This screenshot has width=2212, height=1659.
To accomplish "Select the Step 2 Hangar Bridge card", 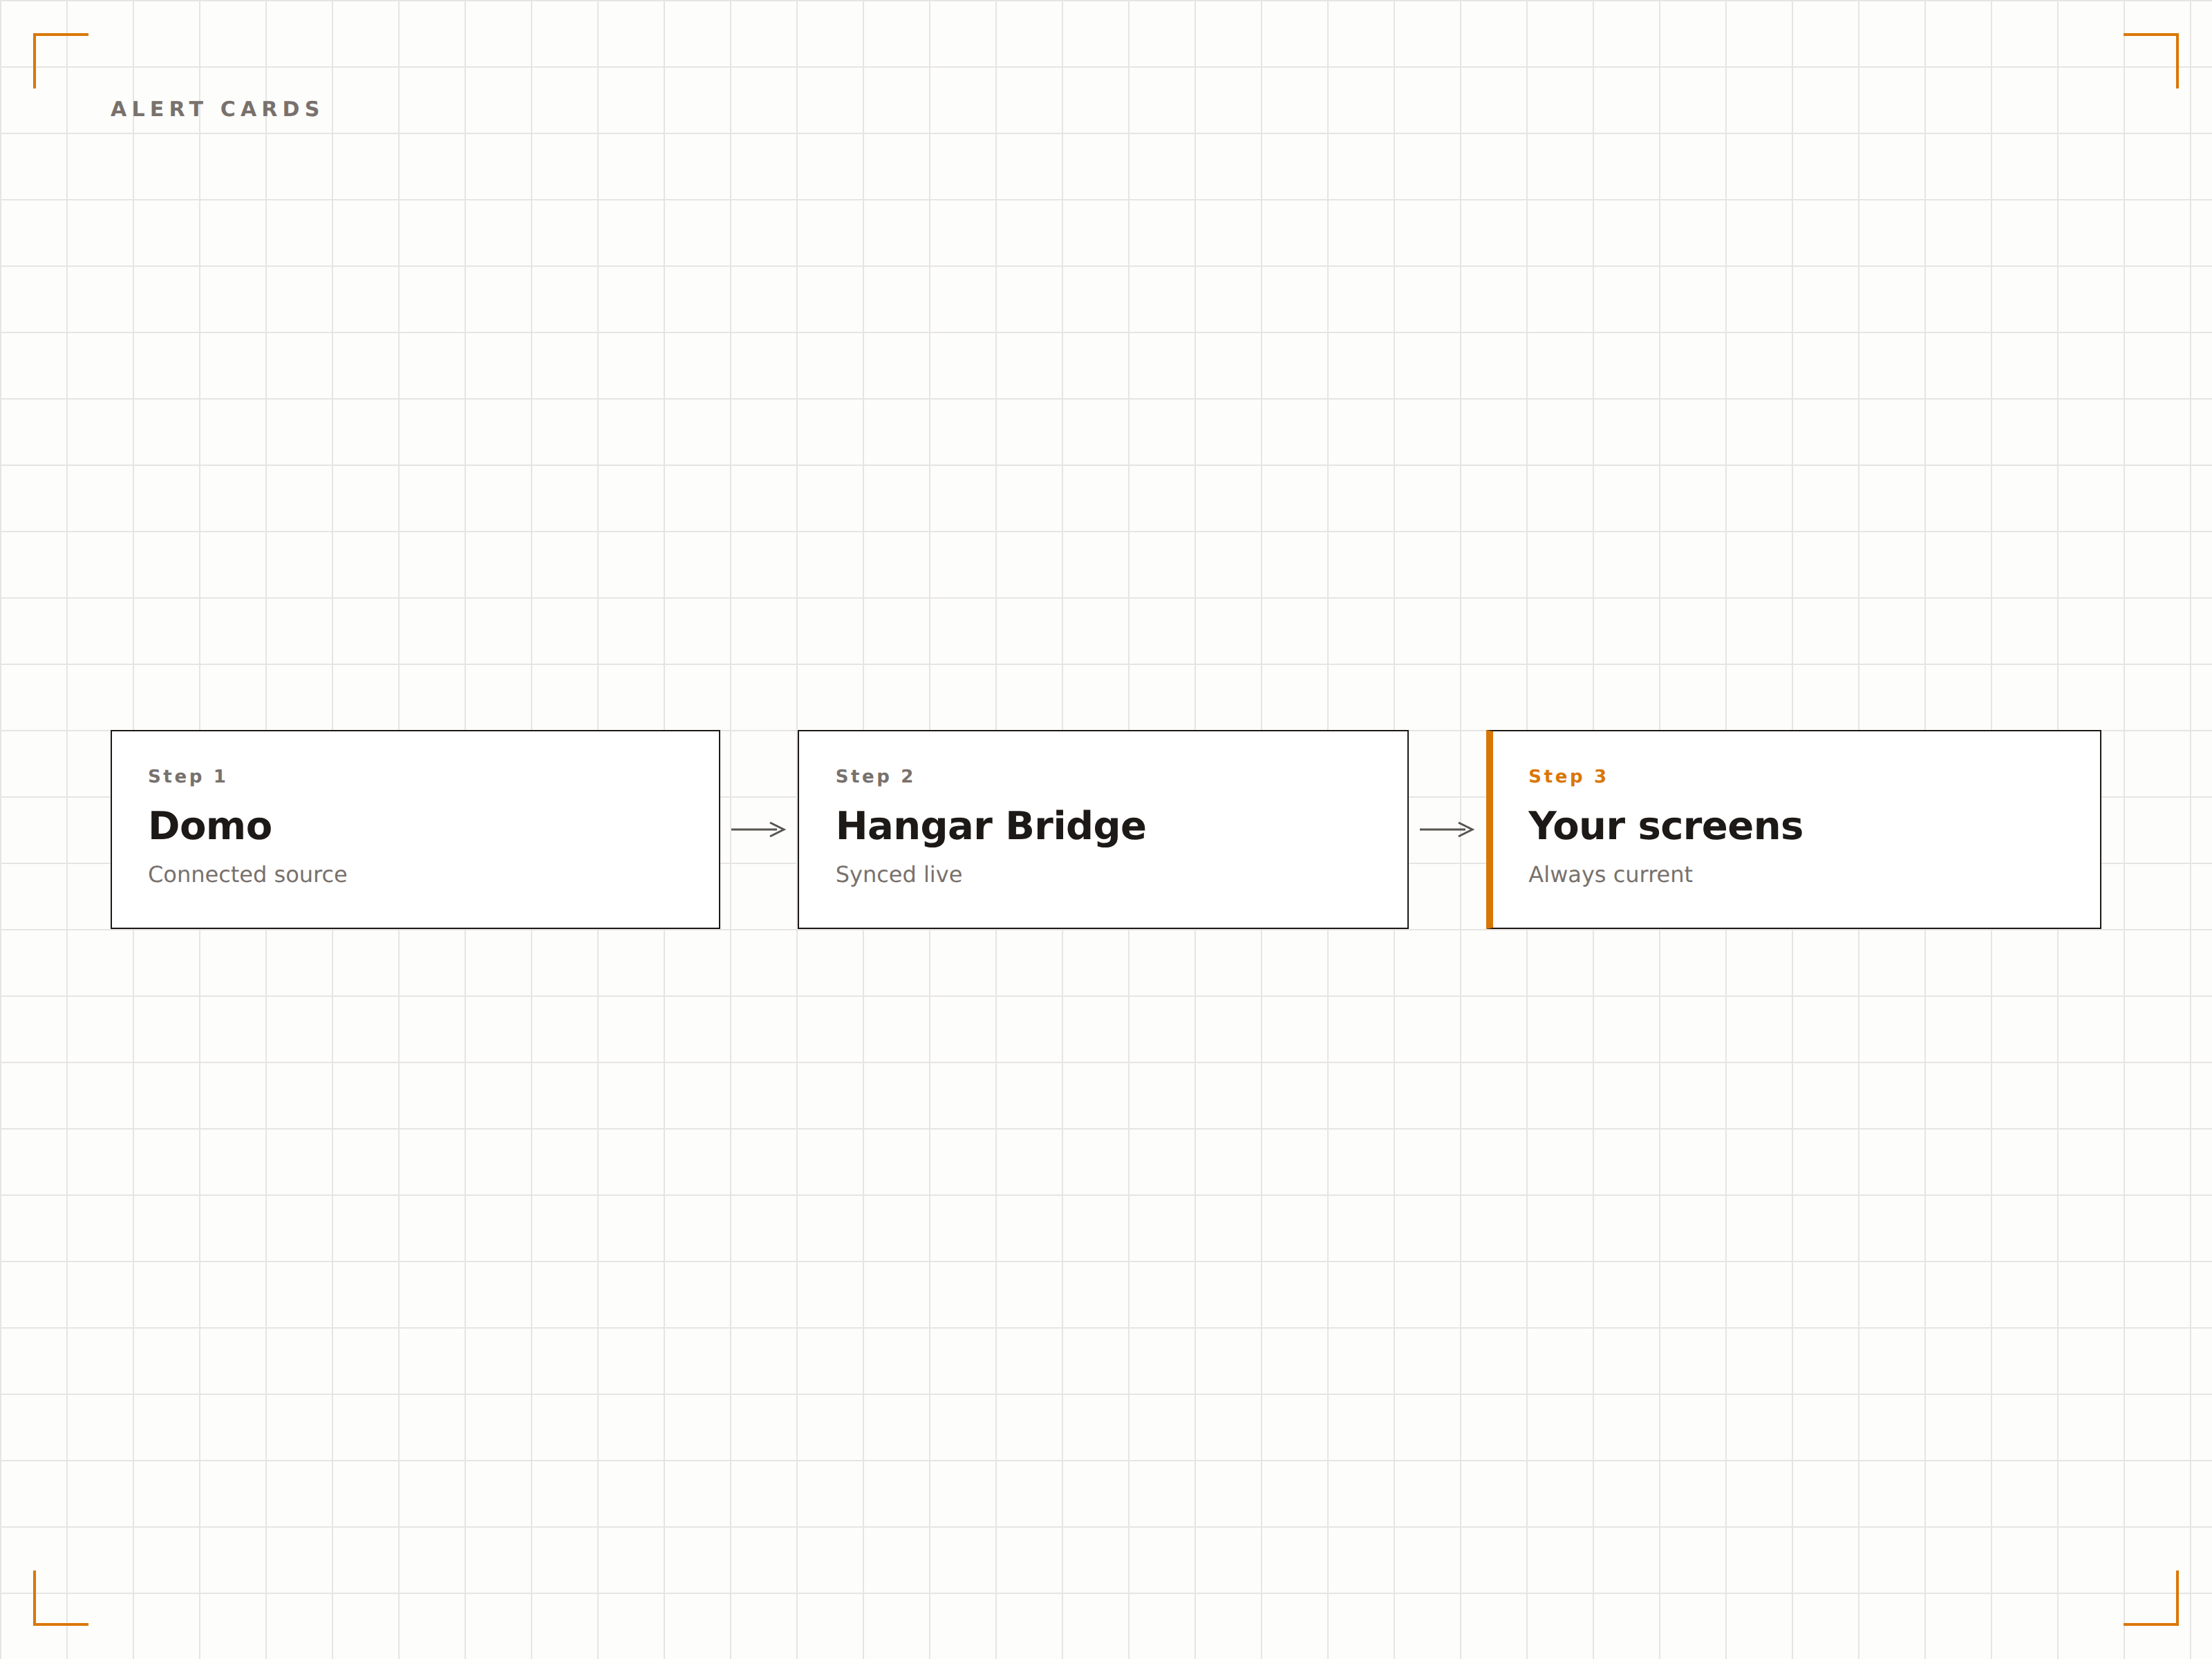I will click(1103, 829).
